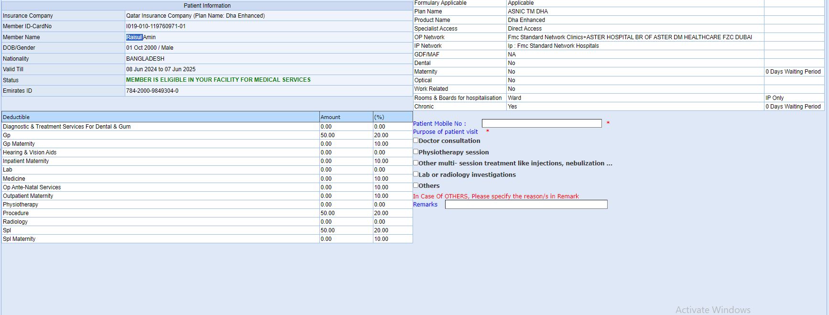
Task: Click the OP Network value text
Action: (629, 37)
